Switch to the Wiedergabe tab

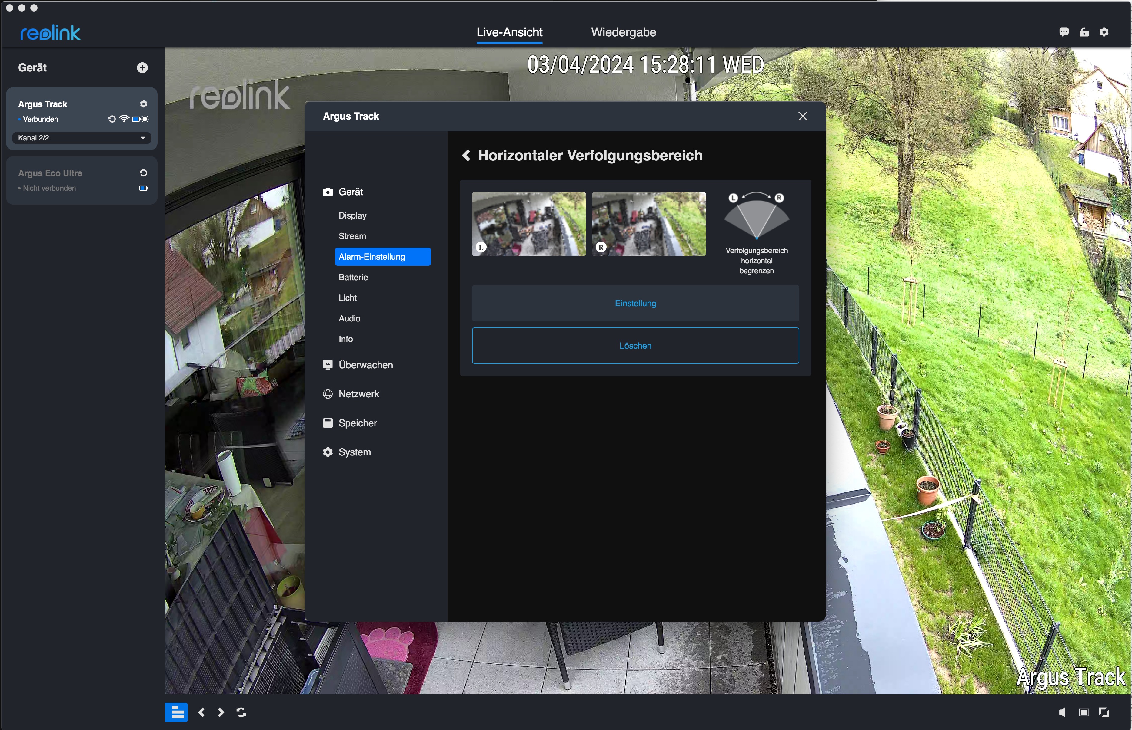[x=623, y=32]
